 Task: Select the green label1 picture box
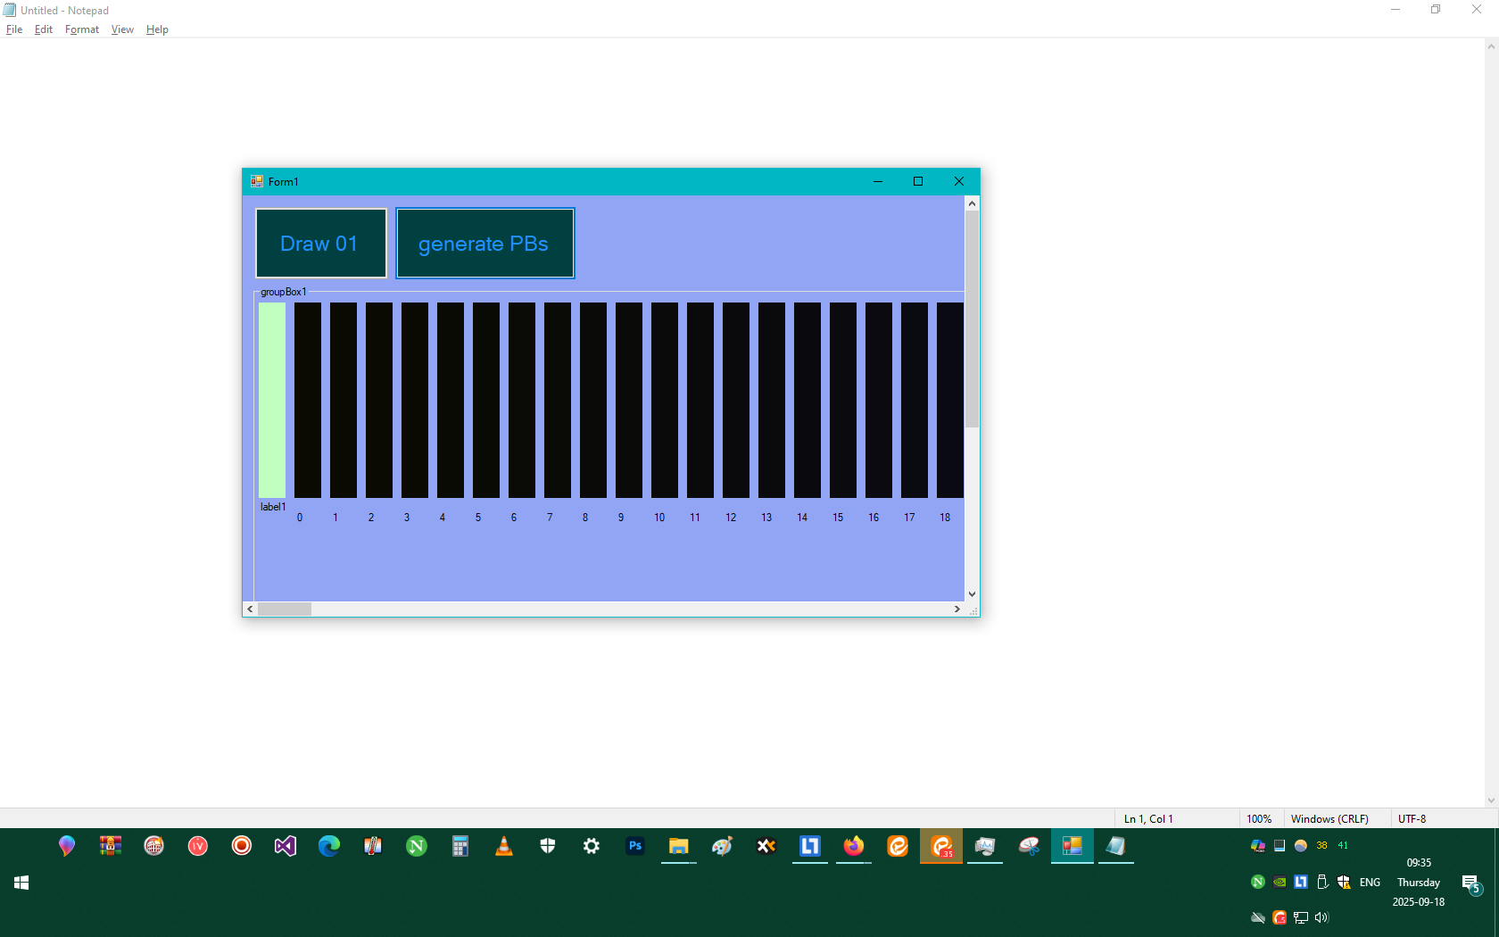271,402
